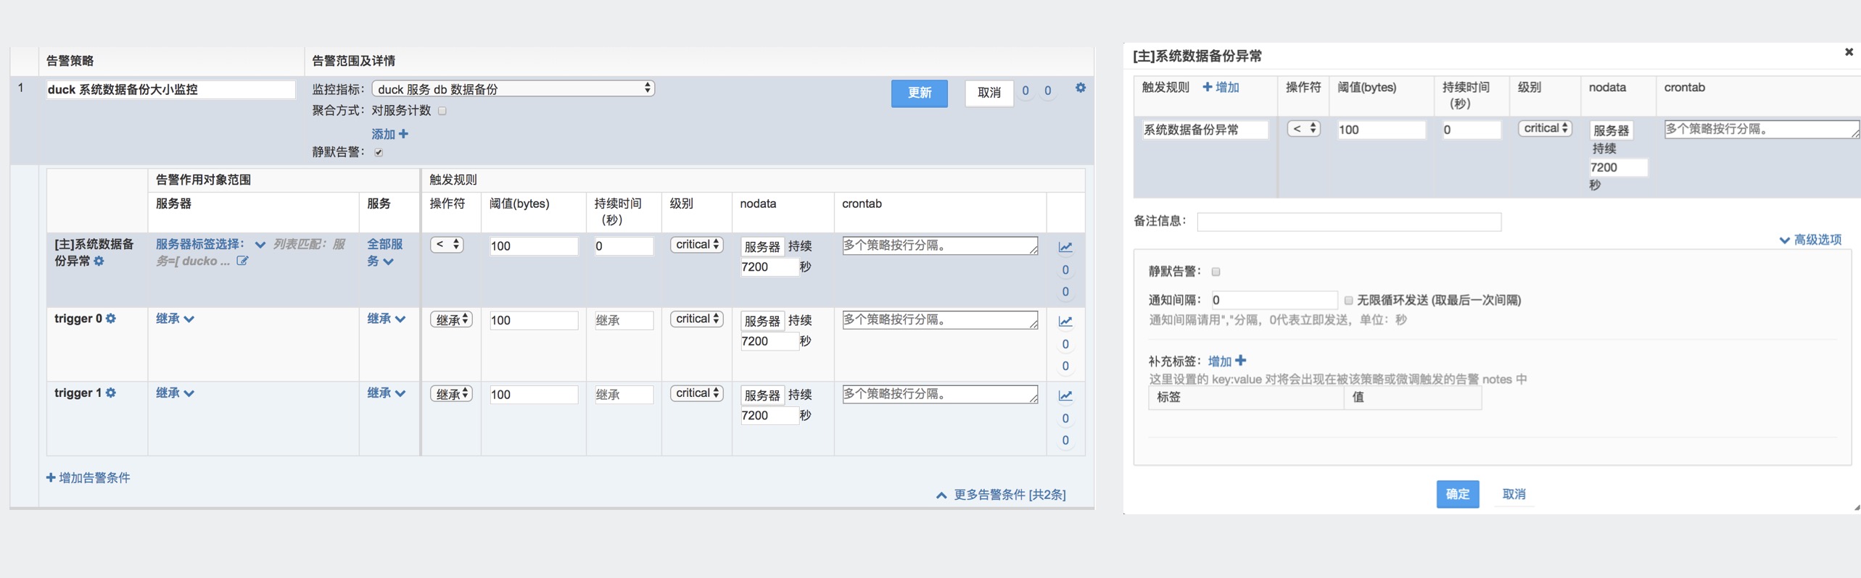
Task: Click the plus icon next to 添加
Action: 403,134
